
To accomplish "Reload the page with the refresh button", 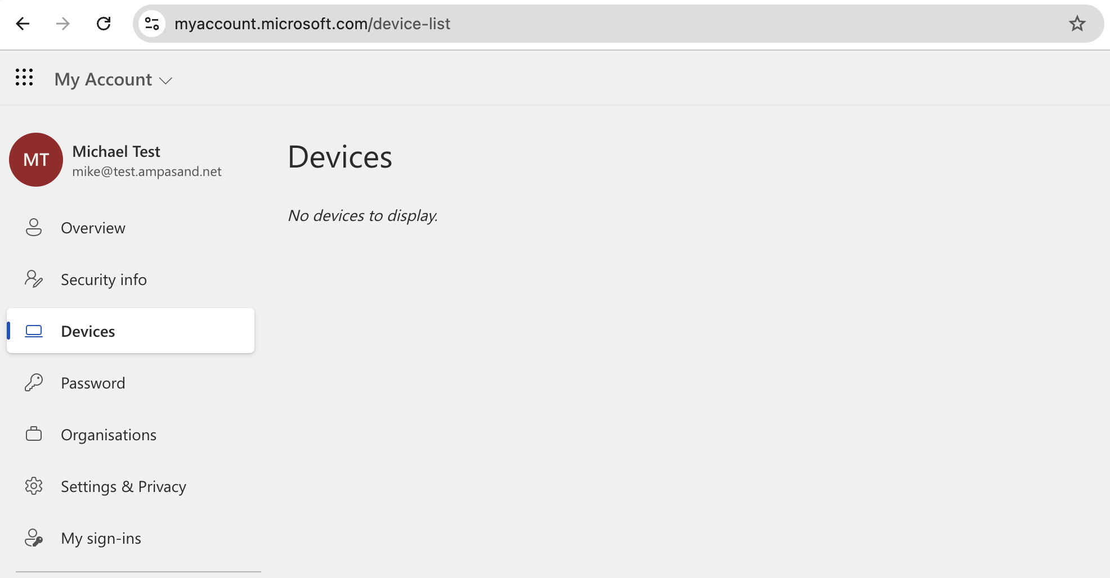I will pos(104,24).
